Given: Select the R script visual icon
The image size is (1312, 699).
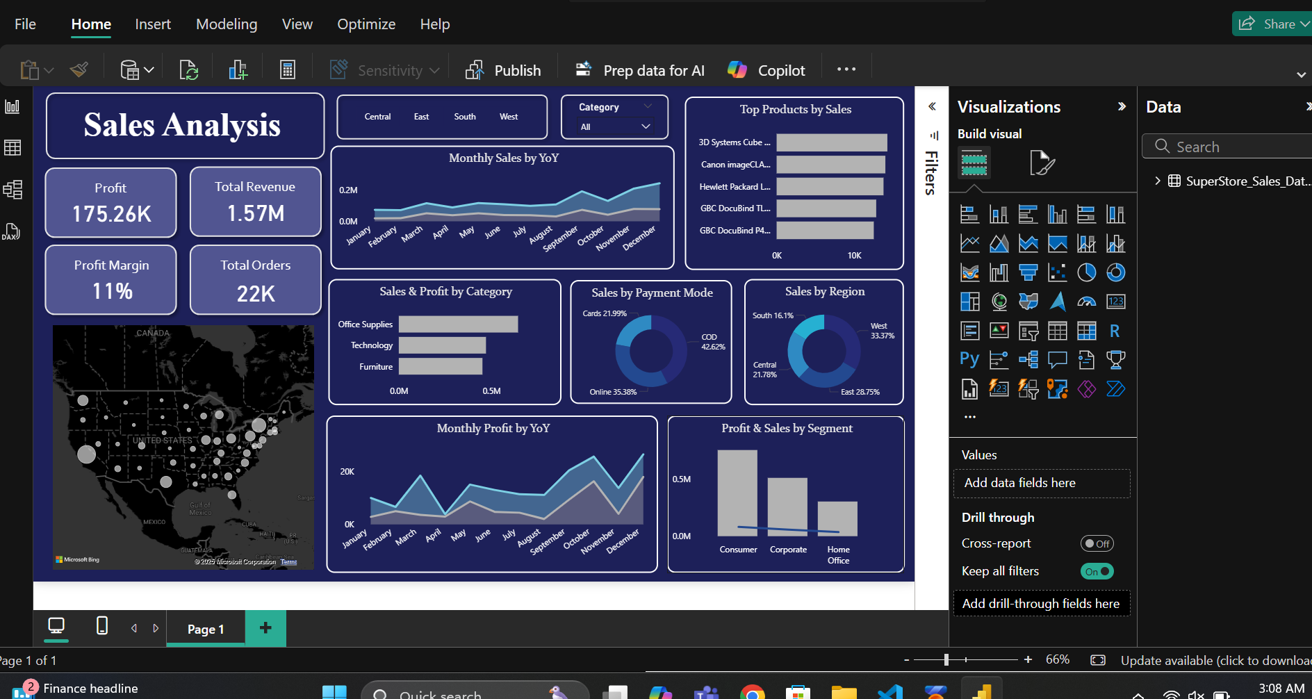Looking at the screenshot, I should tap(1115, 331).
